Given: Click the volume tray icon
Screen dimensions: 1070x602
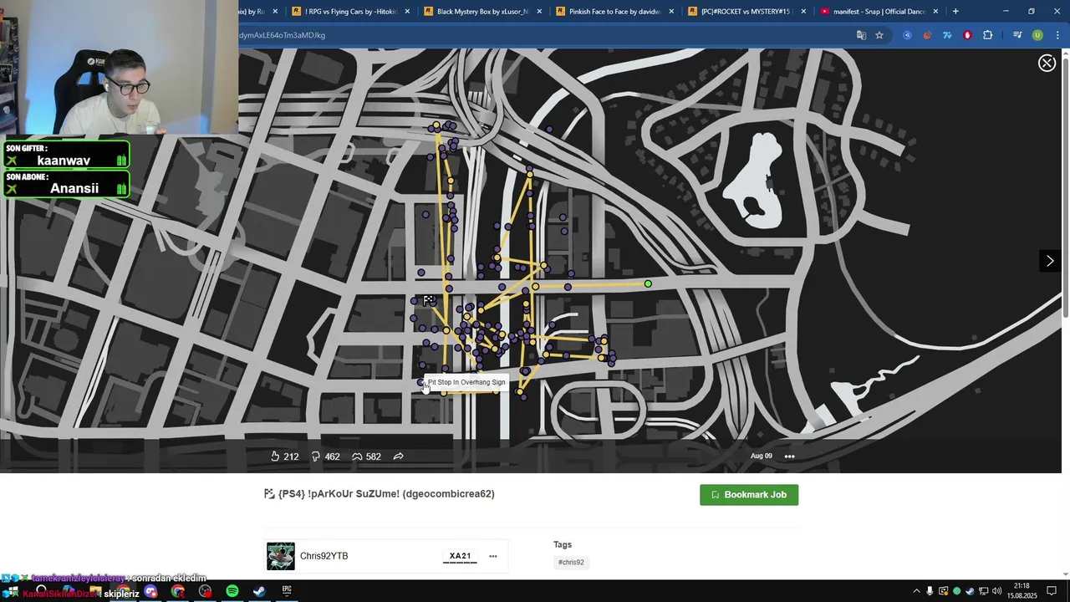Looking at the screenshot, I should [x=996, y=591].
